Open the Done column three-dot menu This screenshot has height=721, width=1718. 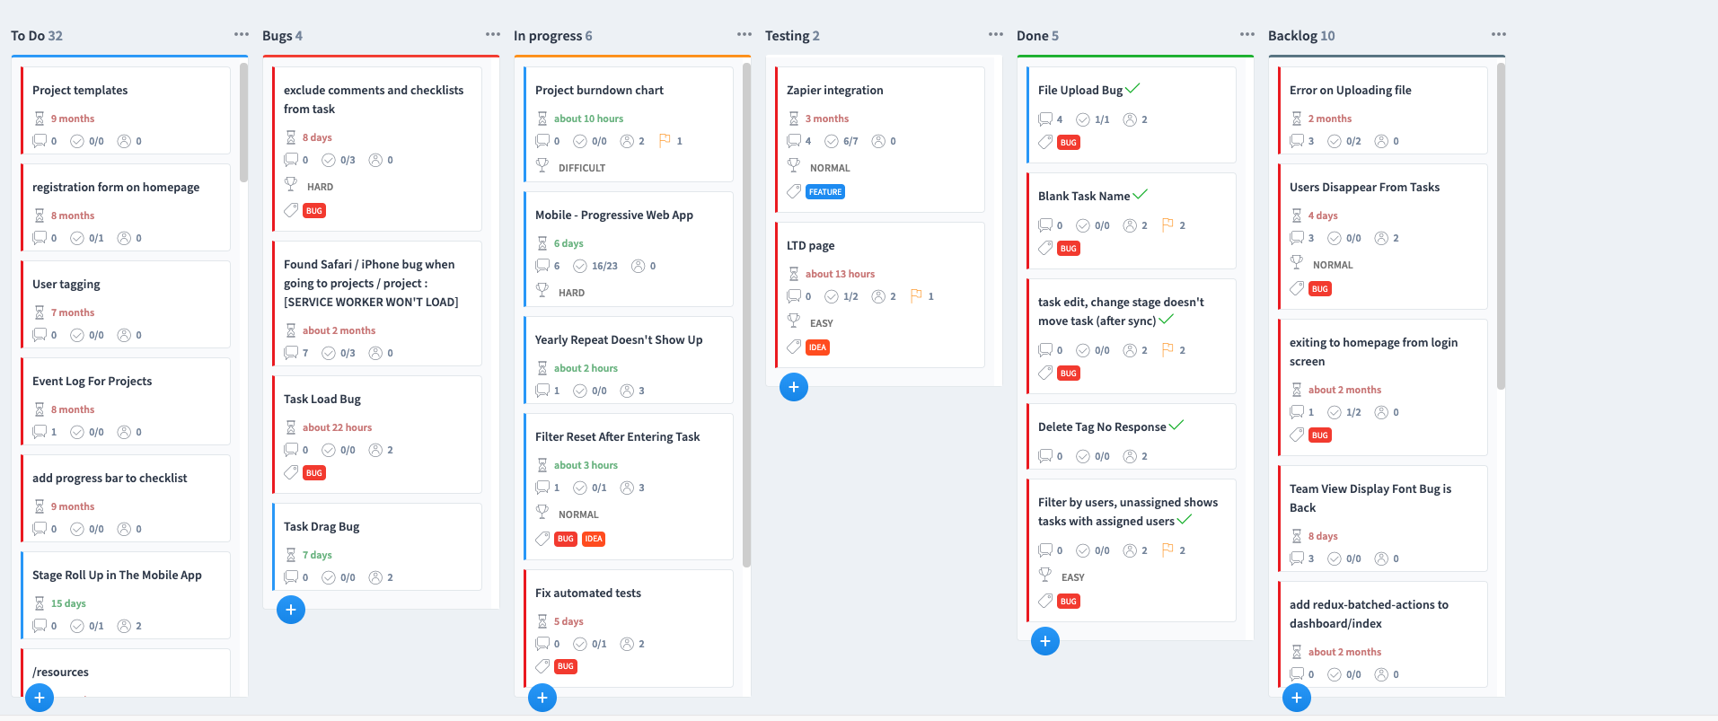pos(1247,34)
